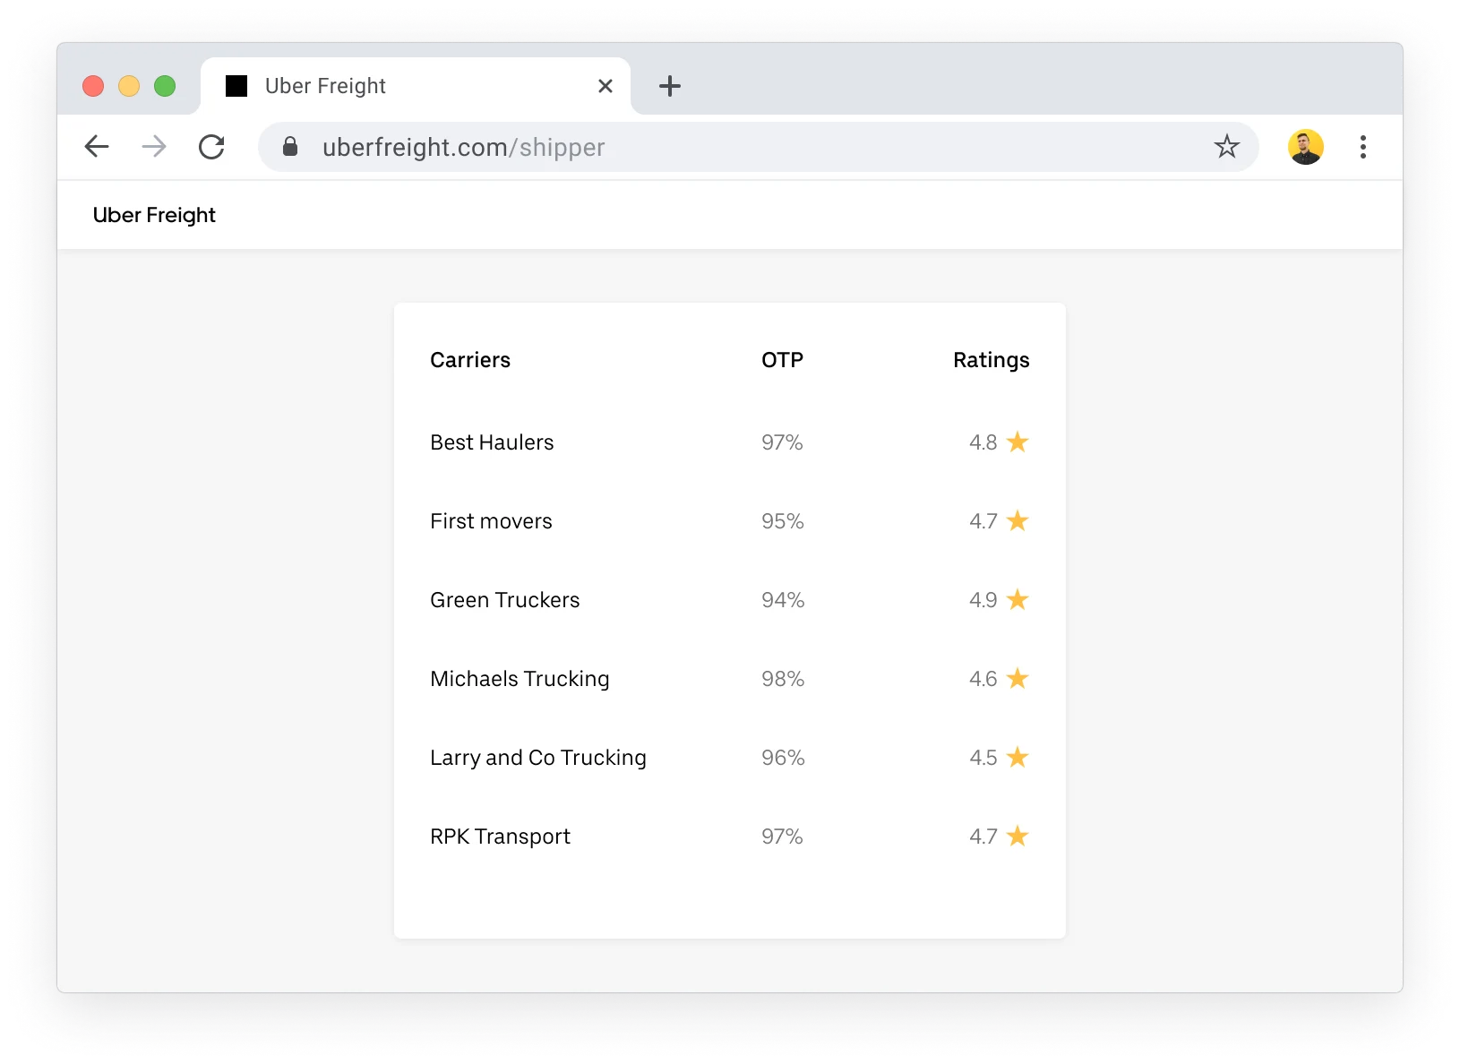Click Larry and Co Trucking's 96% OTP value

[781, 757]
